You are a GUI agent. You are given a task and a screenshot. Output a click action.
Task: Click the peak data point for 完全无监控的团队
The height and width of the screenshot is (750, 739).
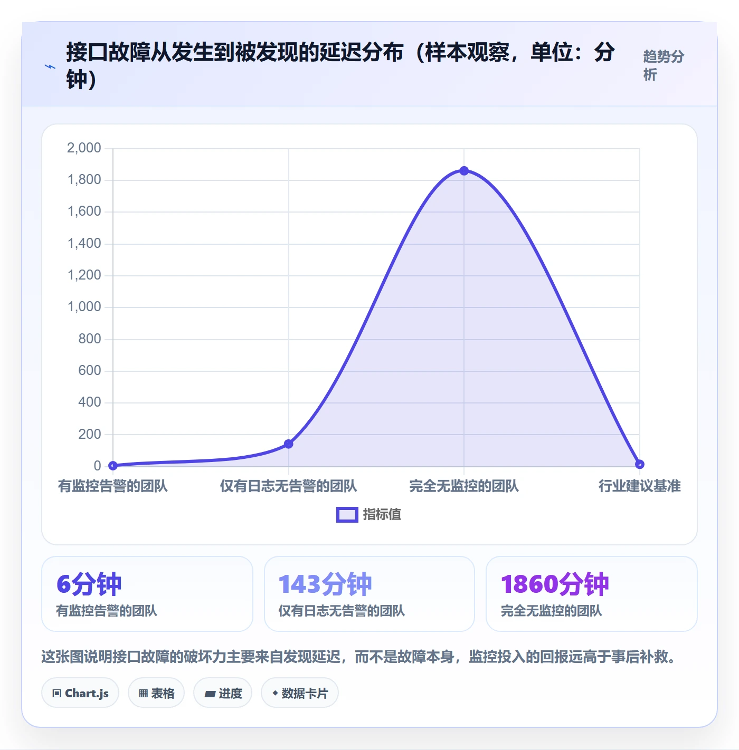pos(464,171)
